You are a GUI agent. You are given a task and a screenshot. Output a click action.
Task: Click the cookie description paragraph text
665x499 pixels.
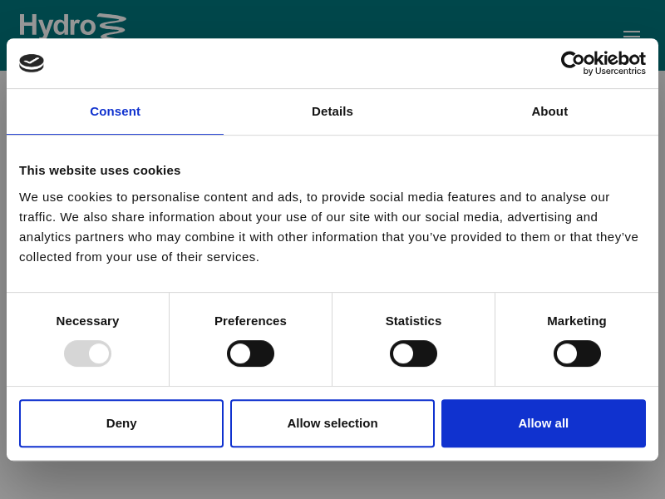(328, 226)
